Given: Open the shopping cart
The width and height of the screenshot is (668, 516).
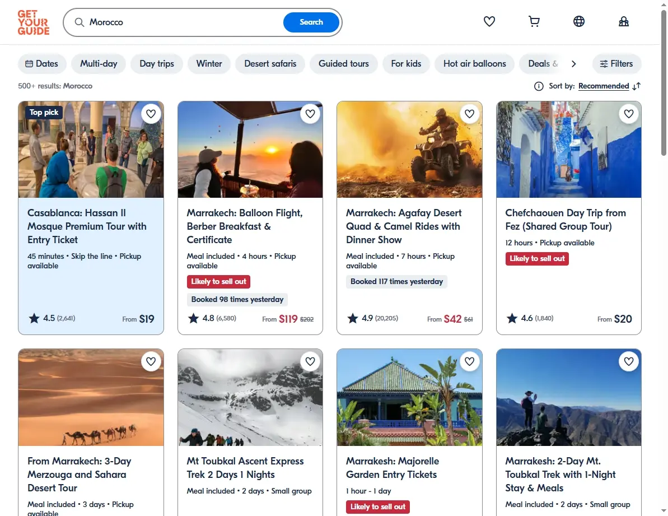Looking at the screenshot, I should tap(534, 21).
